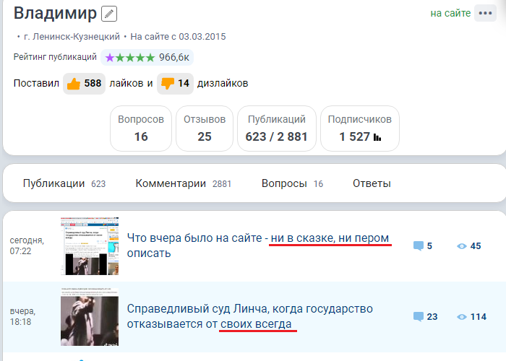Click the thumbs-down dislikes icon
The height and width of the screenshot is (361, 506).
coord(168,84)
